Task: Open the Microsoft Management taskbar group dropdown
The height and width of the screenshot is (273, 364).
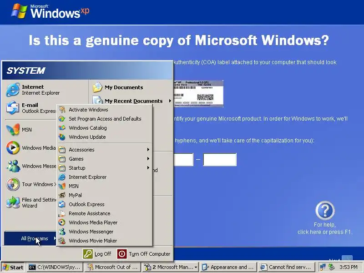Action: click(x=196, y=268)
